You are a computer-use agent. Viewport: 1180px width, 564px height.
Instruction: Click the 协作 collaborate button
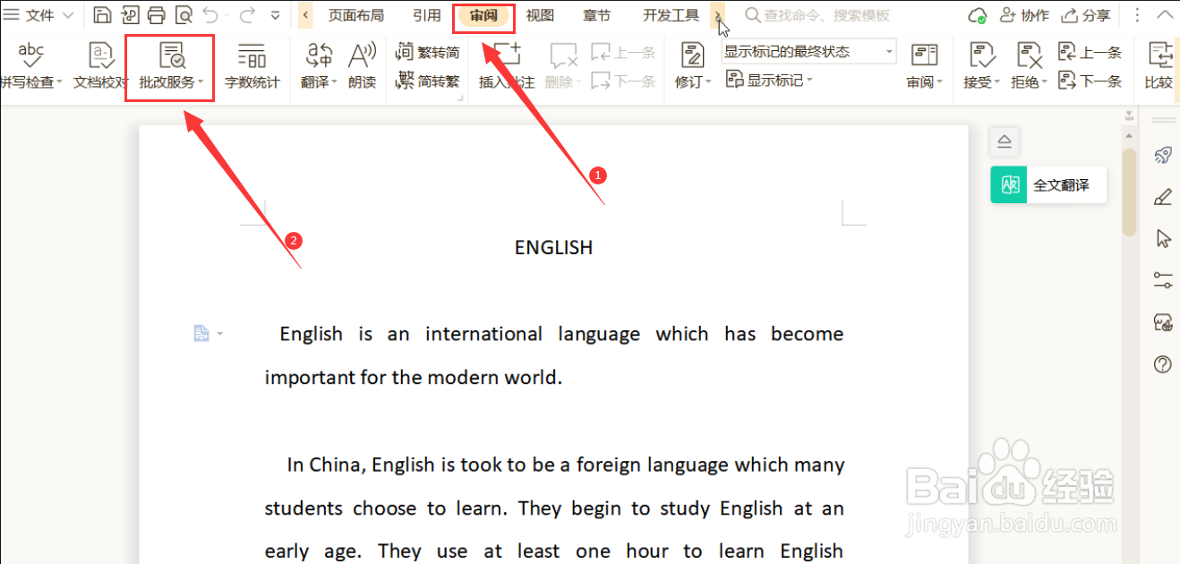1024,15
